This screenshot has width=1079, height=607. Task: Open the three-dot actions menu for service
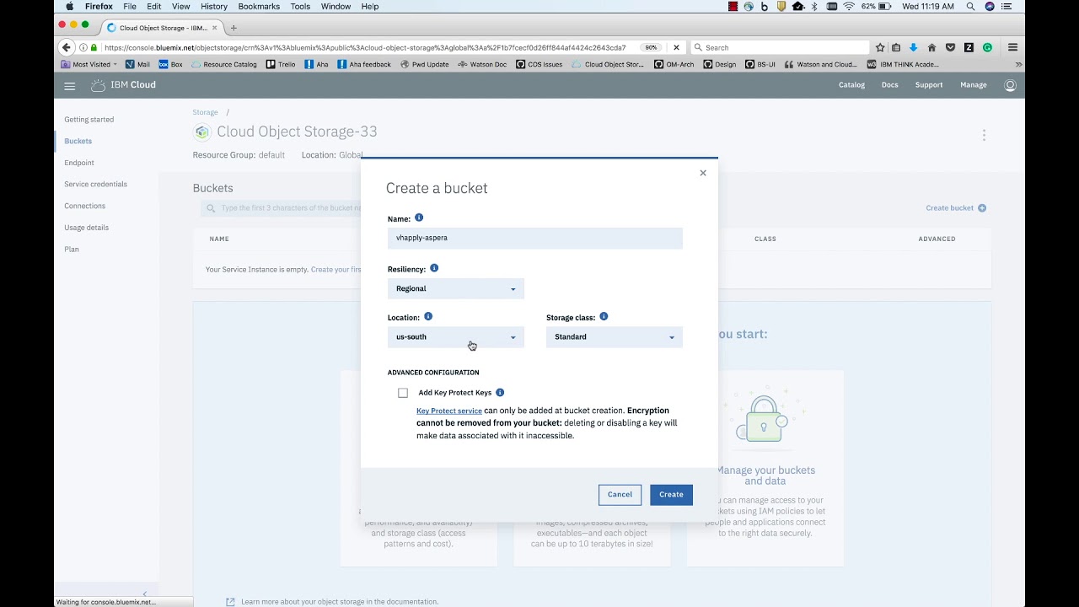pyautogui.click(x=984, y=135)
